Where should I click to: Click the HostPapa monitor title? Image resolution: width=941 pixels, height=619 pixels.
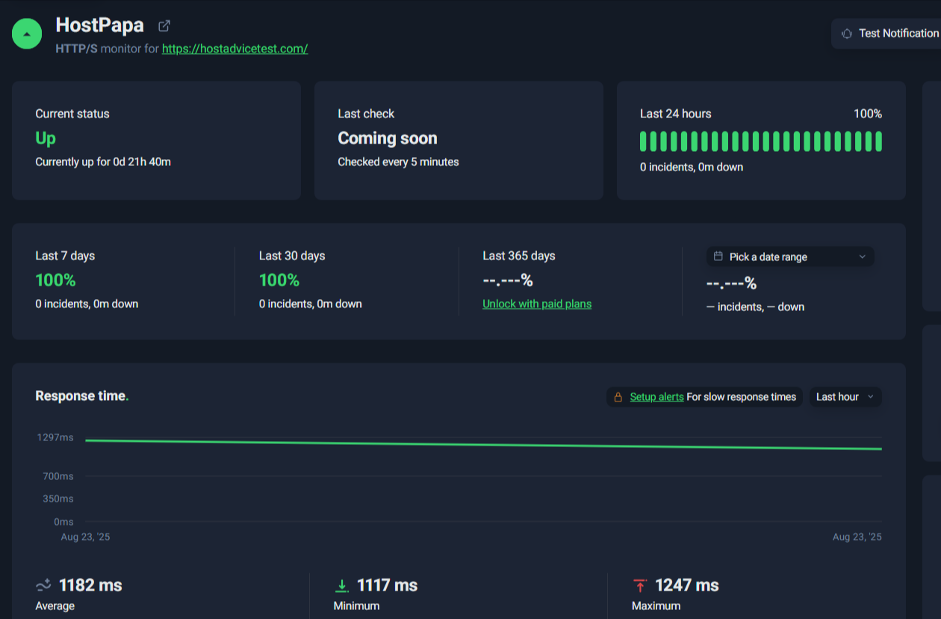tap(100, 25)
